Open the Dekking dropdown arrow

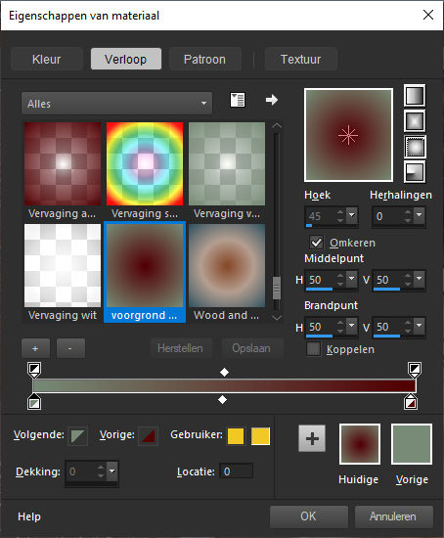point(111,471)
